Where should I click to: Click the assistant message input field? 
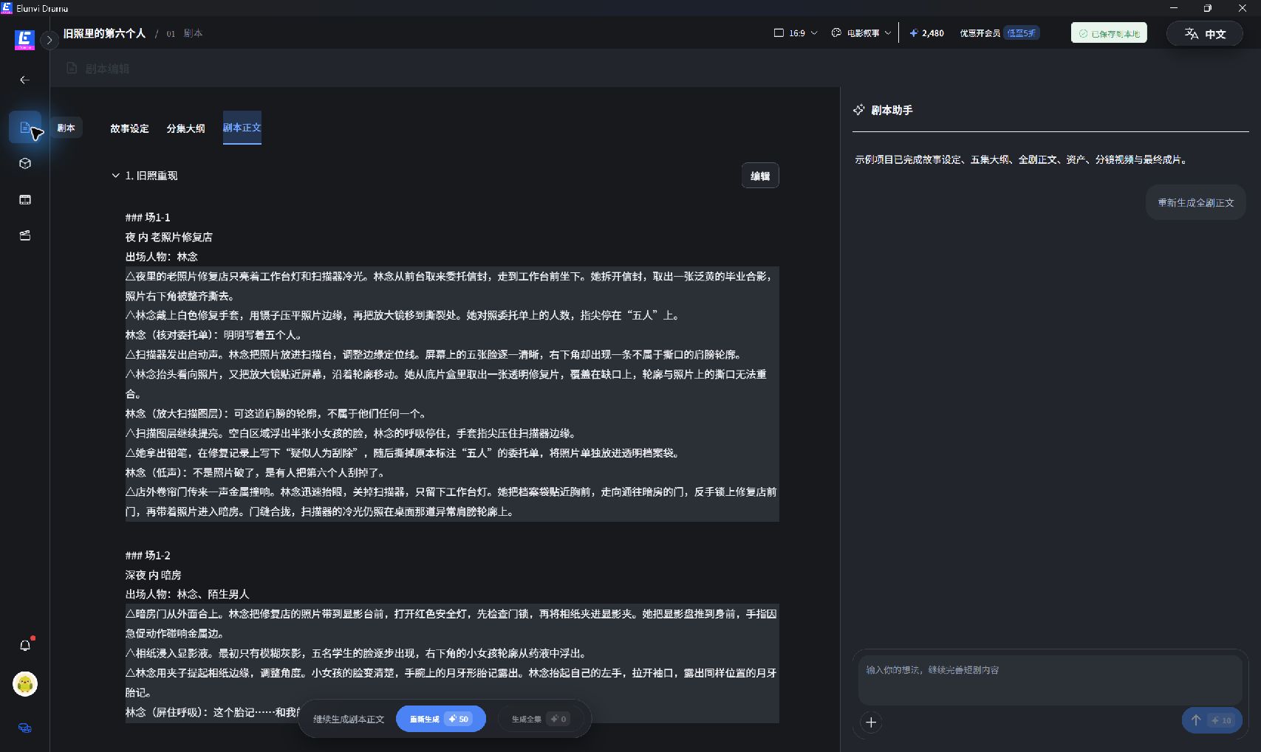tap(1050, 680)
